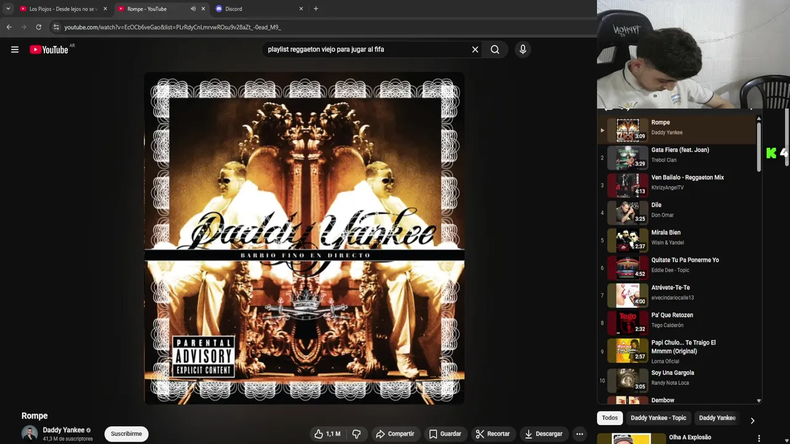This screenshot has width=790, height=444.
Task: Open the browser tab search dropdown
Action: coord(8,9)
